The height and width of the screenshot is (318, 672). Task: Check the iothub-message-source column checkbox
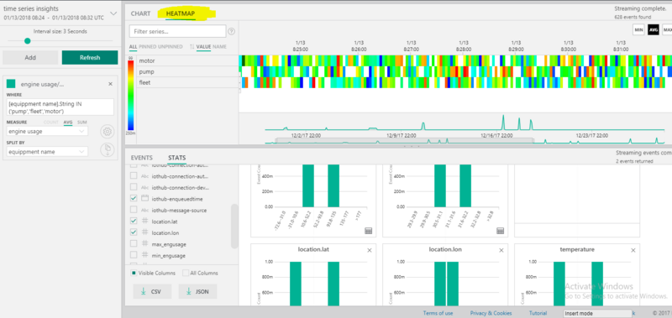tap(134, 210)
